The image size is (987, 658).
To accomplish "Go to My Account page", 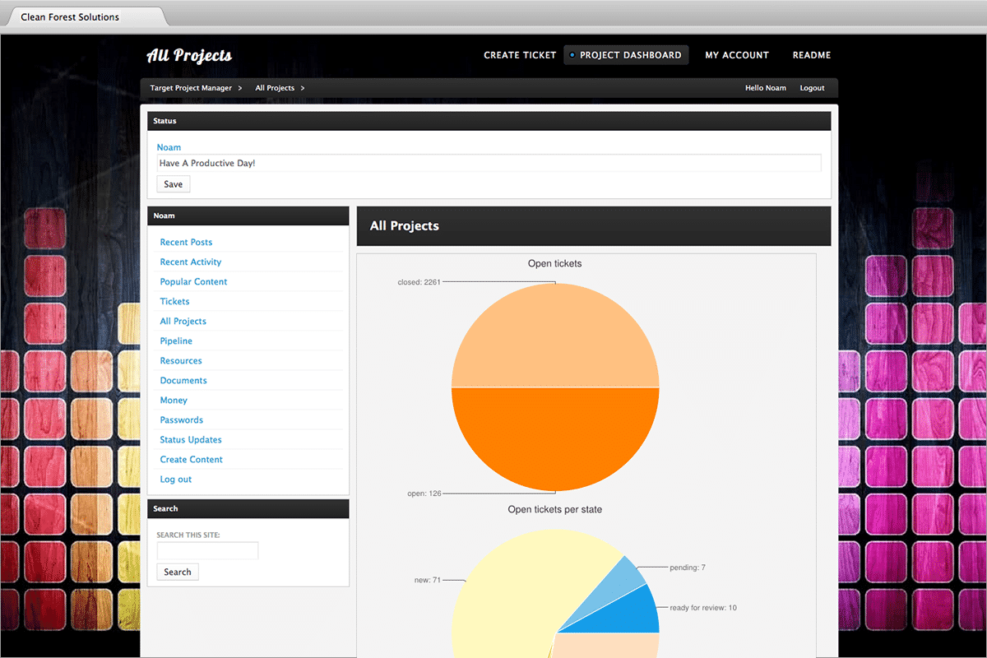I will pos(736,55).
